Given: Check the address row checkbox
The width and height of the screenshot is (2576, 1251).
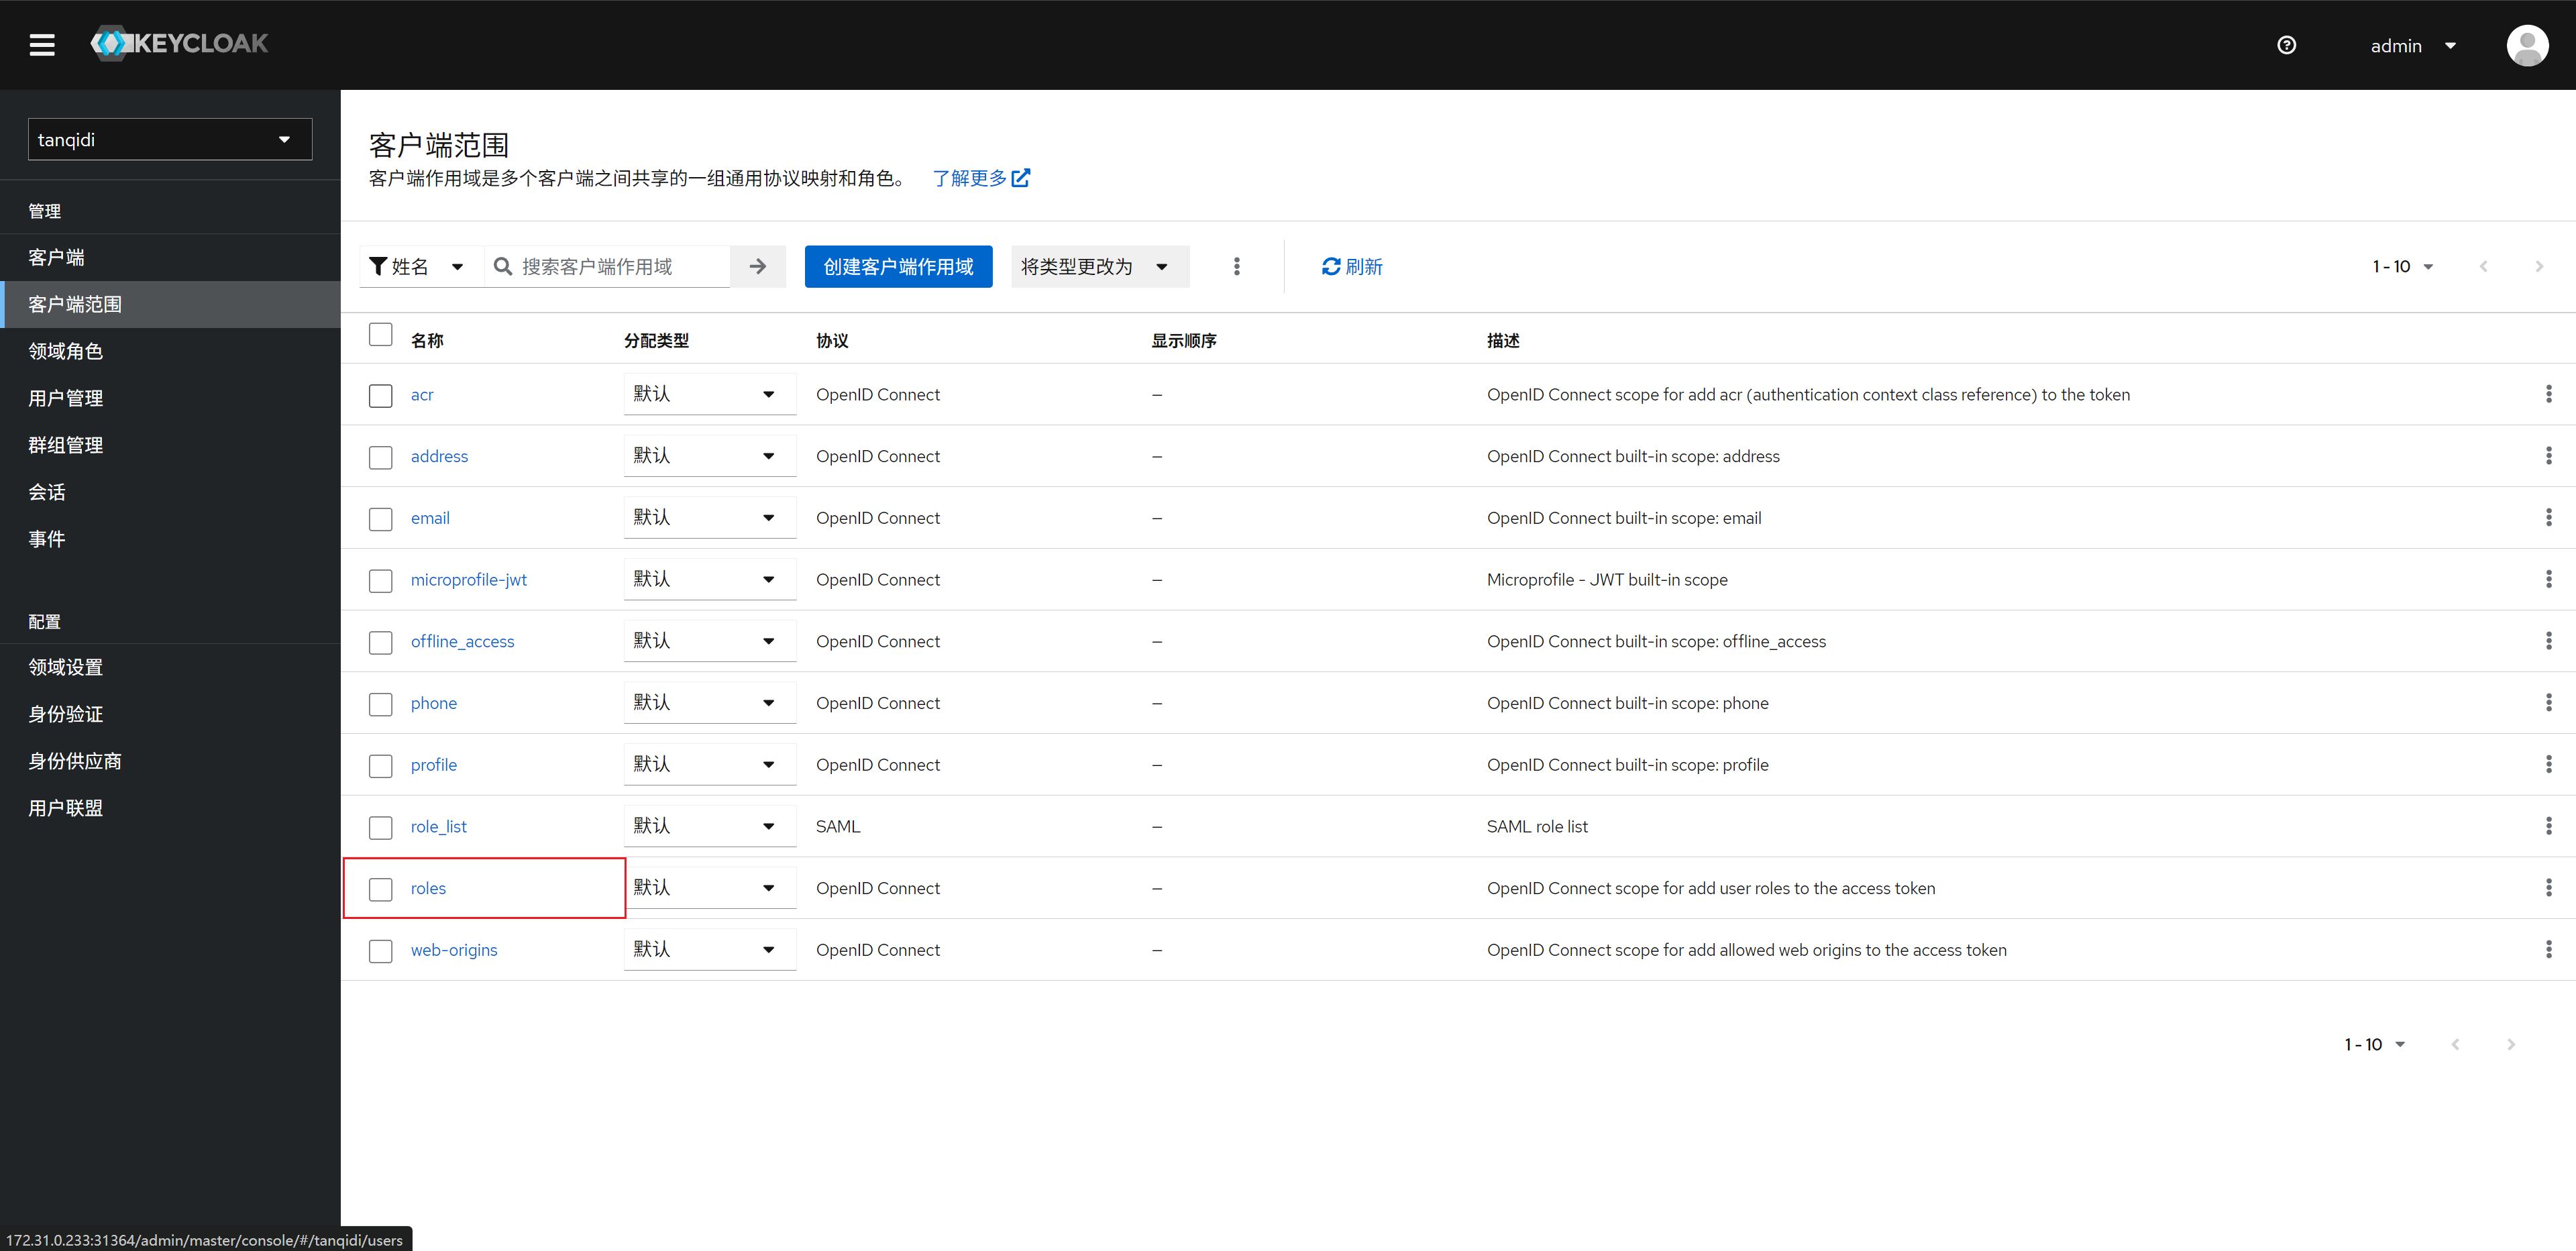Looking at the screenshot, I should pos(380,458).
